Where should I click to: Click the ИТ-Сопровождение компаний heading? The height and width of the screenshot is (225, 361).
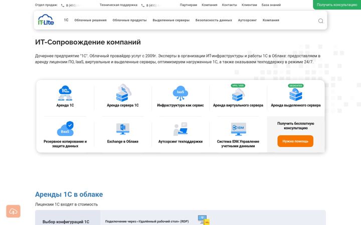point(88,42)
